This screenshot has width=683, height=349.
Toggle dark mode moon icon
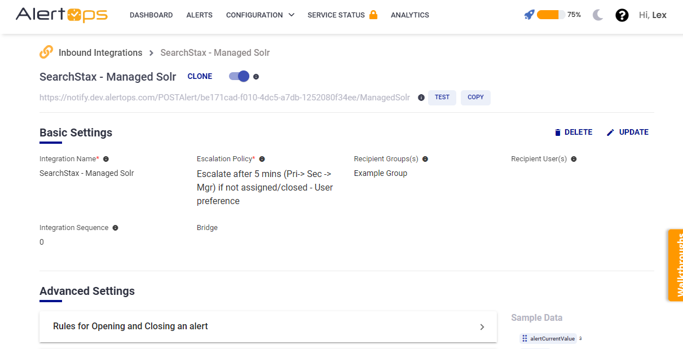(598, 15)
